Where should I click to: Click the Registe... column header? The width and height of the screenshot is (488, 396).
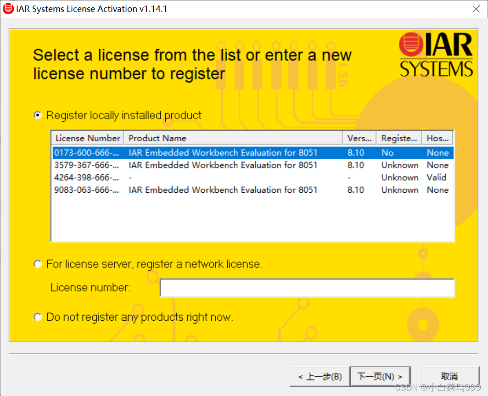399,138
